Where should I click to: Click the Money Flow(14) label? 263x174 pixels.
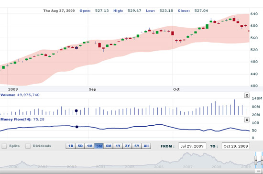(16, 120)
